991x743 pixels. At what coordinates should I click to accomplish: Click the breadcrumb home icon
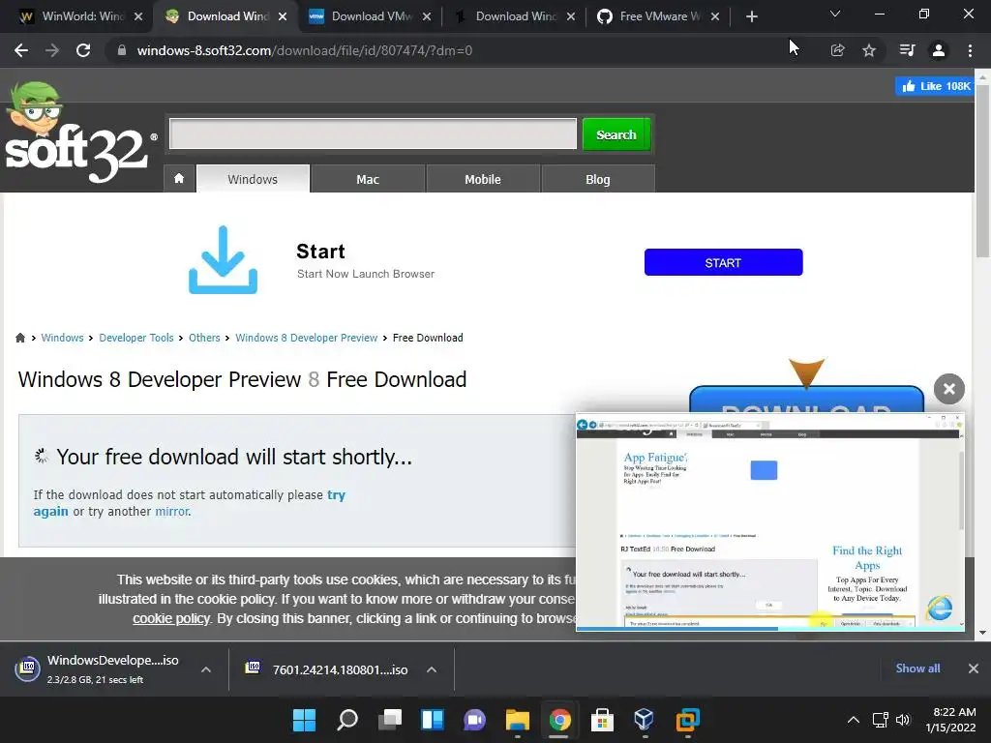pos(20,338)
